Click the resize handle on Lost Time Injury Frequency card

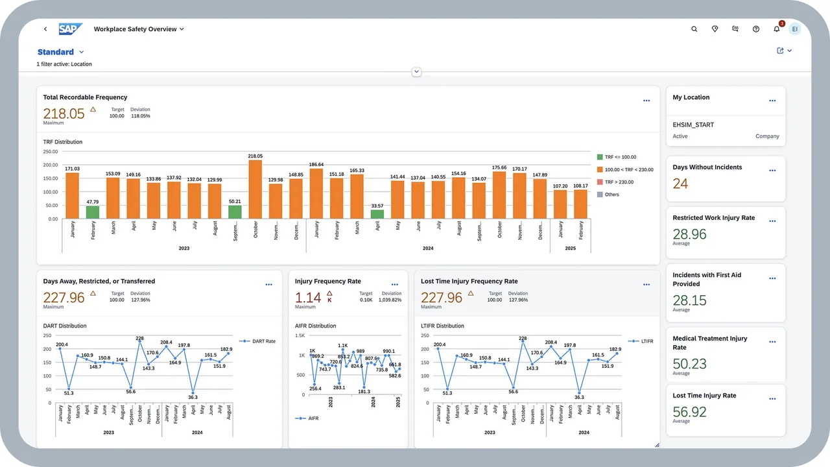[656, 445]
